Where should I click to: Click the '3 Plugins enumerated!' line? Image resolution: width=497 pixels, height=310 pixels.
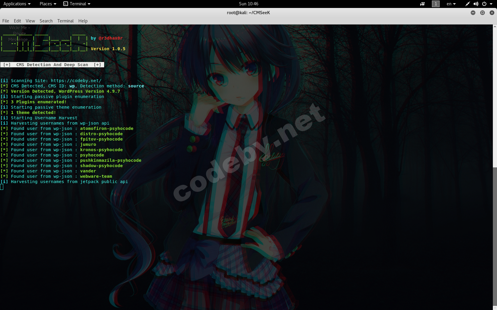(x=34, y=102)
